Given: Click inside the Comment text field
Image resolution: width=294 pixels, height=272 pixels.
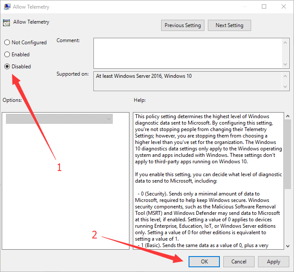Looking at the screenshot, I should coord(188,52).
